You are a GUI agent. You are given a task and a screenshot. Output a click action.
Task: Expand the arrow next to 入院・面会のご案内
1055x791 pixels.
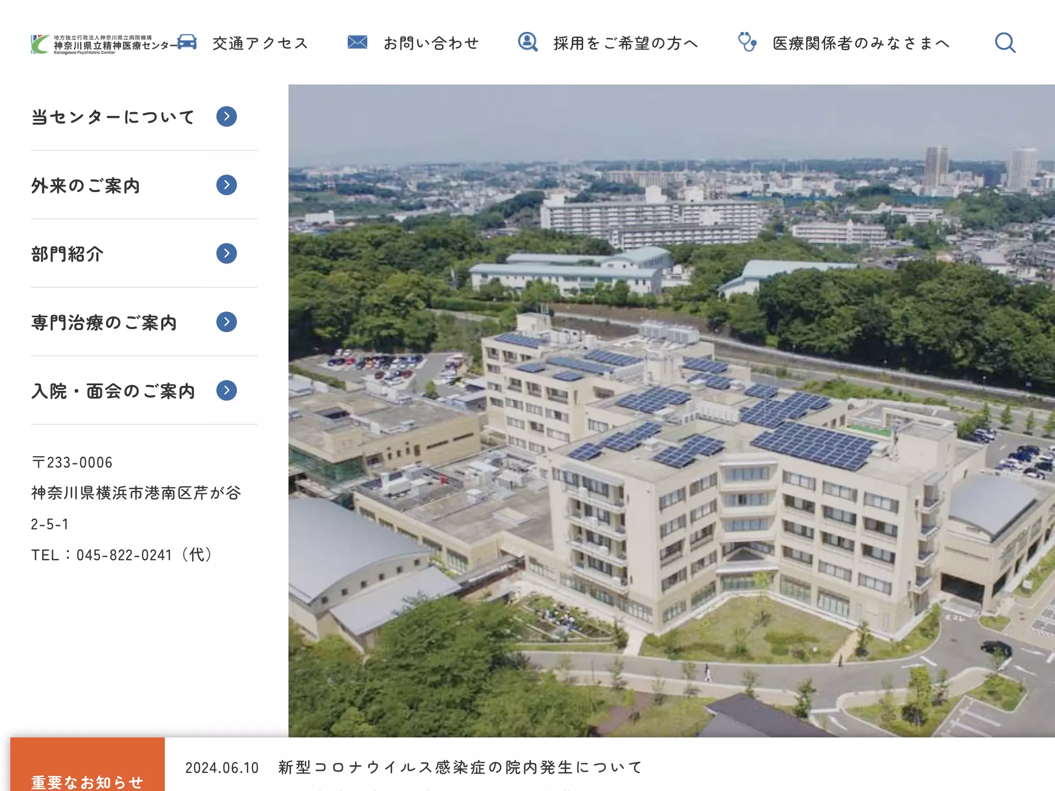(x=227, y=390)
